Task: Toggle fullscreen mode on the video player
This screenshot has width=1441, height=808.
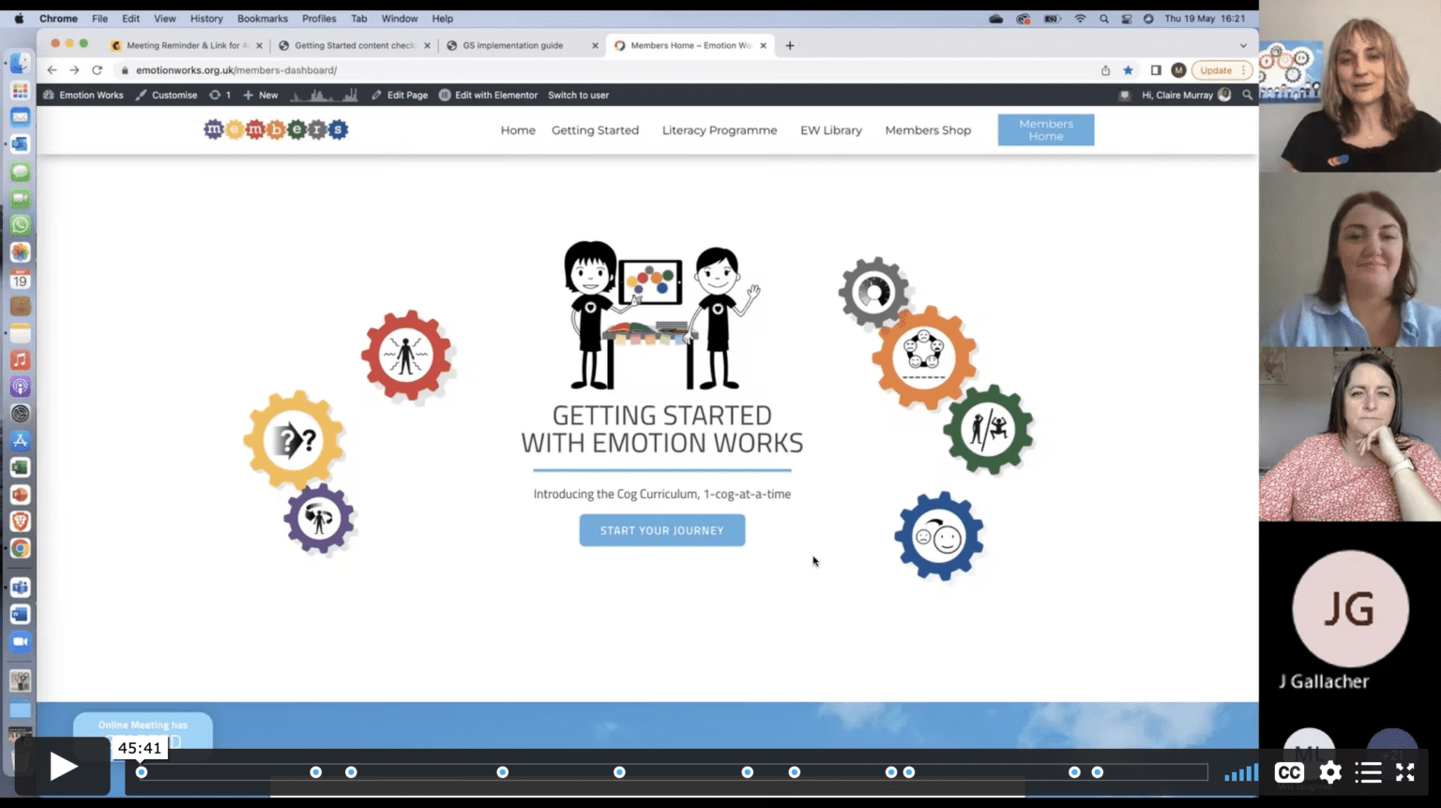Action: click(x=1405, y=771)
